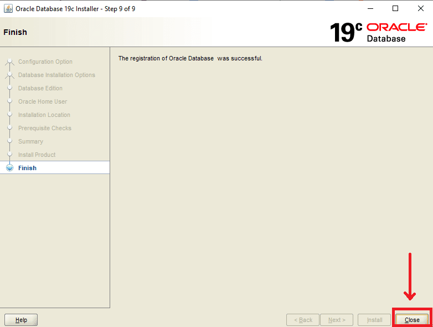This screenshot has height=327, width=433.
Task: Click the registration successful message text
Action: pos(190,58)
